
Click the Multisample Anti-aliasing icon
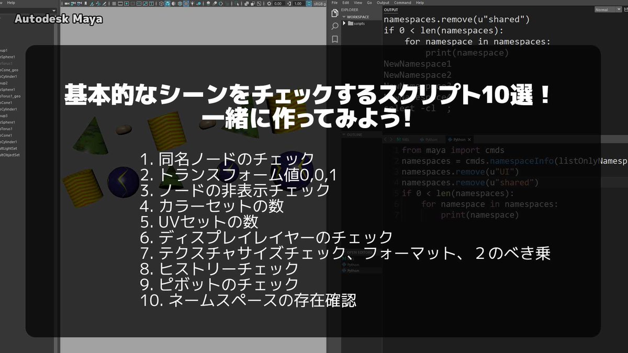(x=220, y=4)
